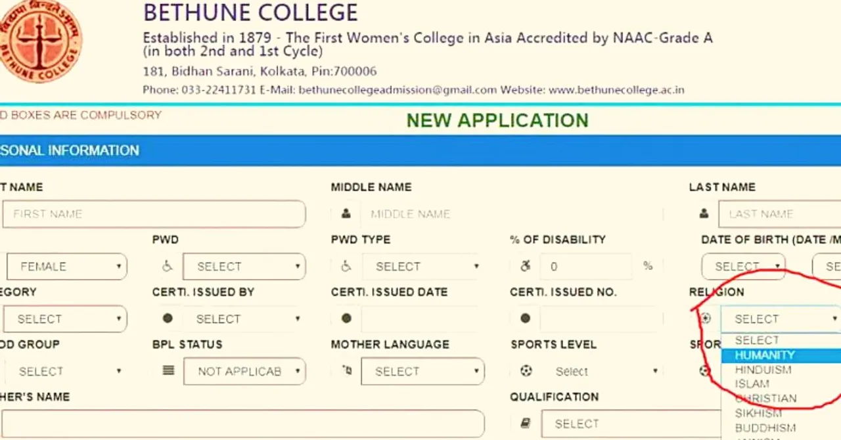Click the wheelchair icon next to PWD Type
841x440 pixels.
pyautogui.click(x=346, y=266)
